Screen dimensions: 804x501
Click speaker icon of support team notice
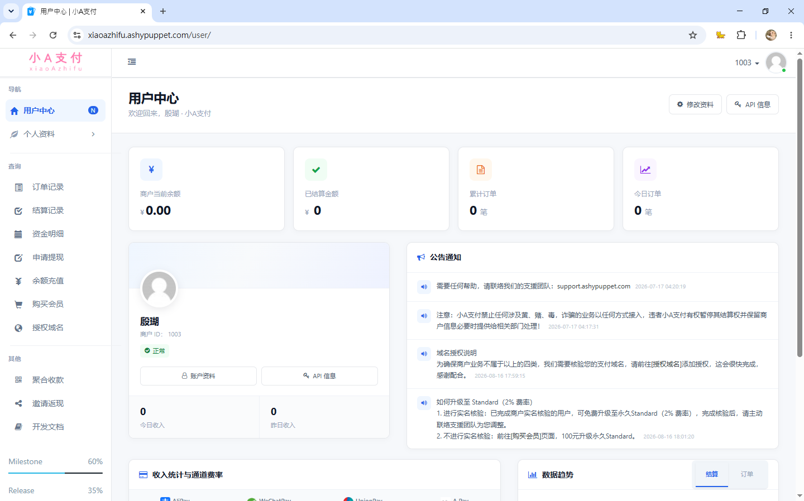(424, 287)
